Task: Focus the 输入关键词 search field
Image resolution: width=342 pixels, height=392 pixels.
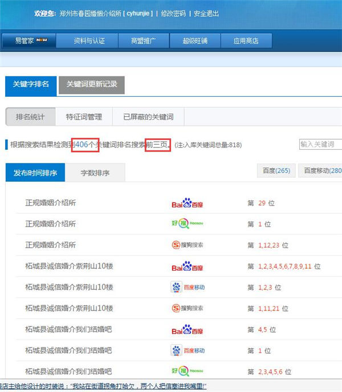Action: click(320, 145)
